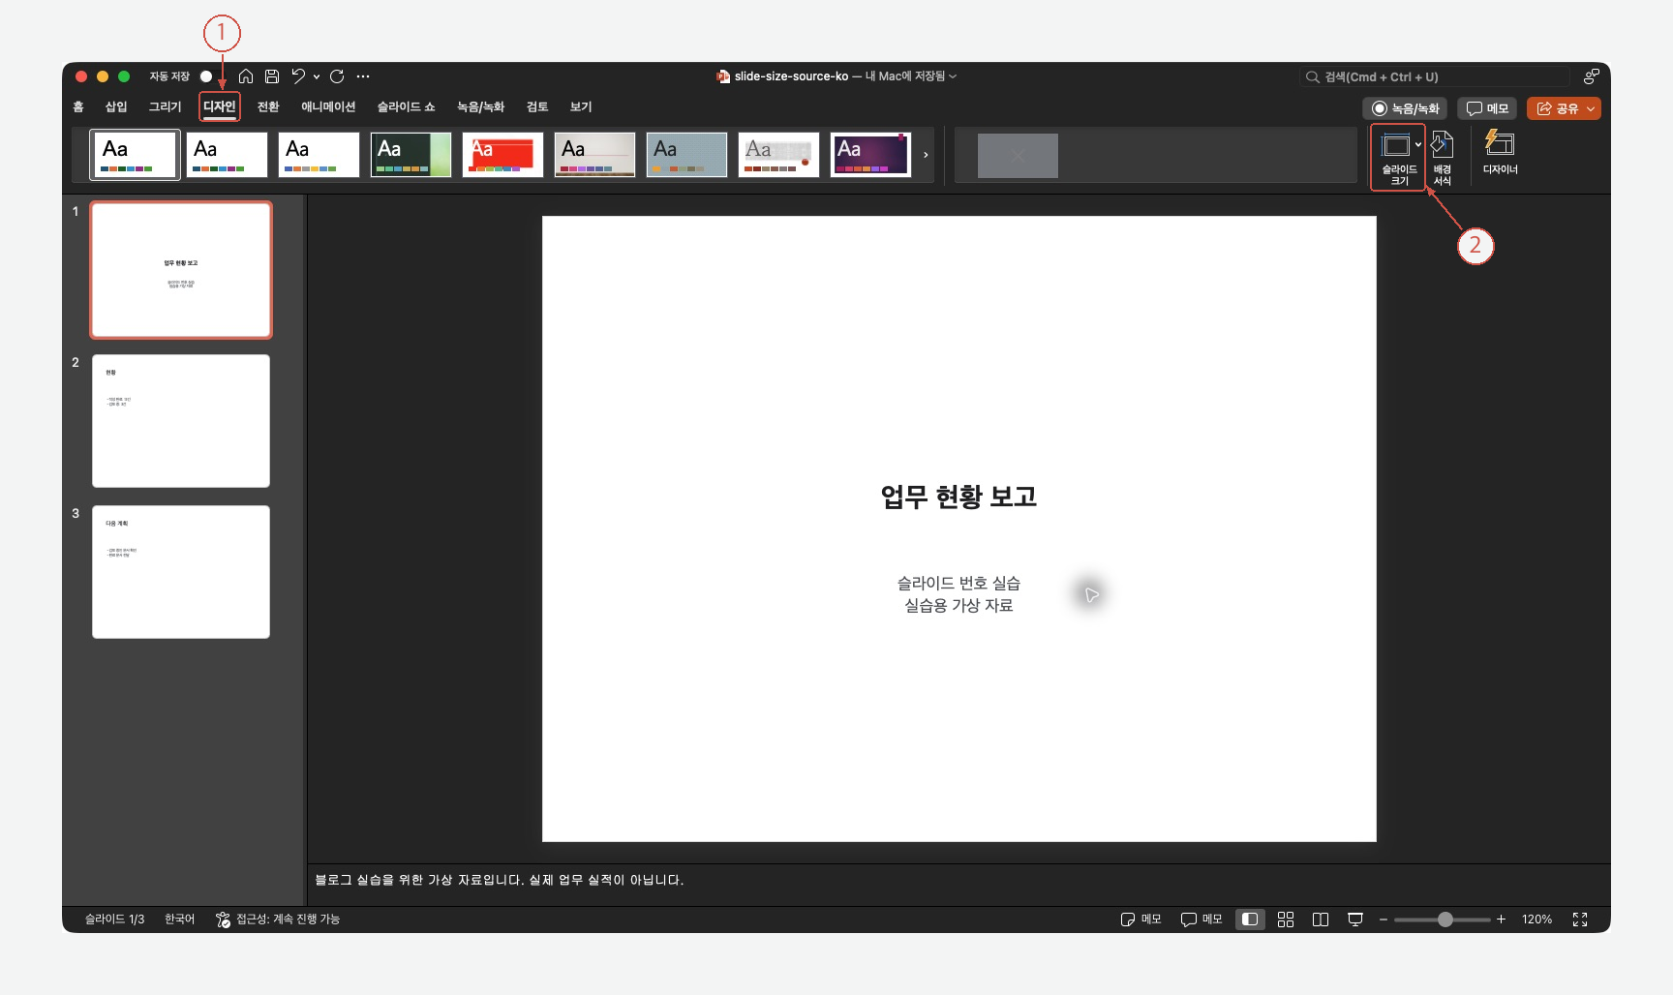1673x995 pixels.
Task: Click the 배경 서식 (Format Background) icon
Action: point(1443,157)
